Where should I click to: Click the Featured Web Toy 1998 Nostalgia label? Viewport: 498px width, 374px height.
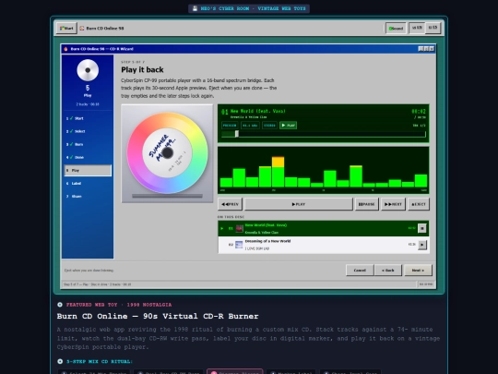click(x=119, y=305)
